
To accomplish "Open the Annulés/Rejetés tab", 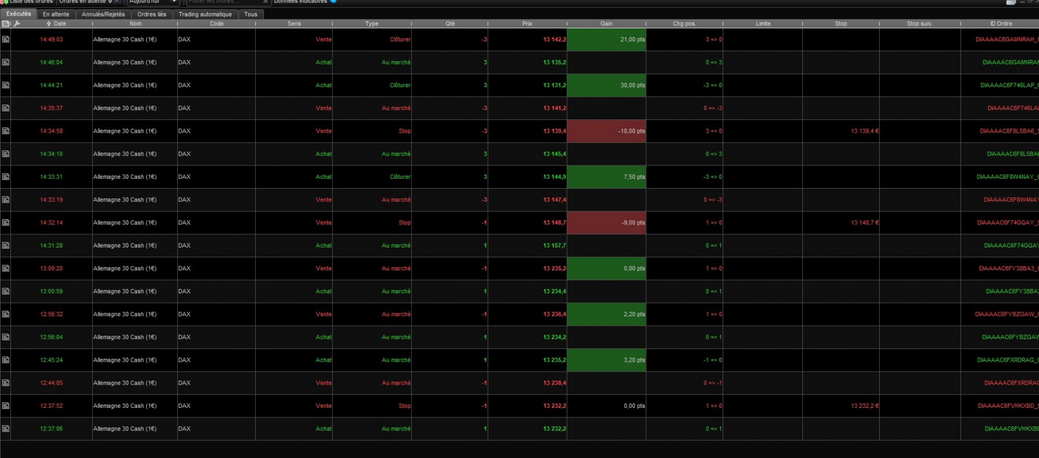I will coord(103,14).
